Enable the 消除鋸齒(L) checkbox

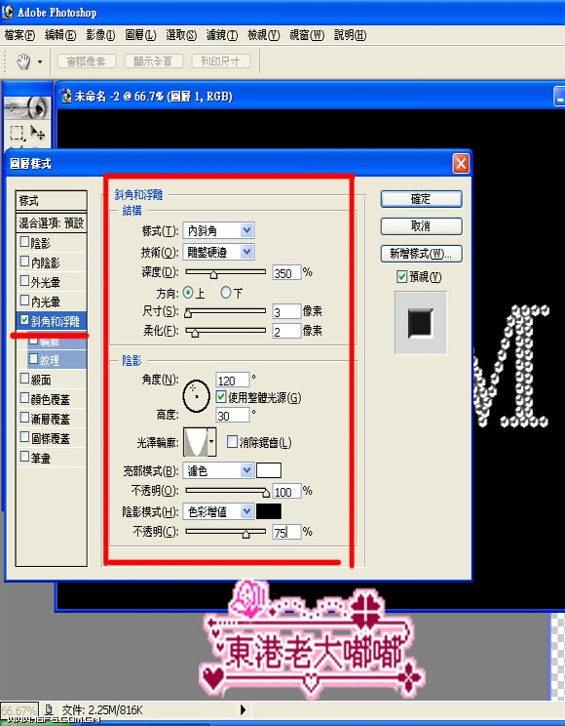tap(232, 441)
